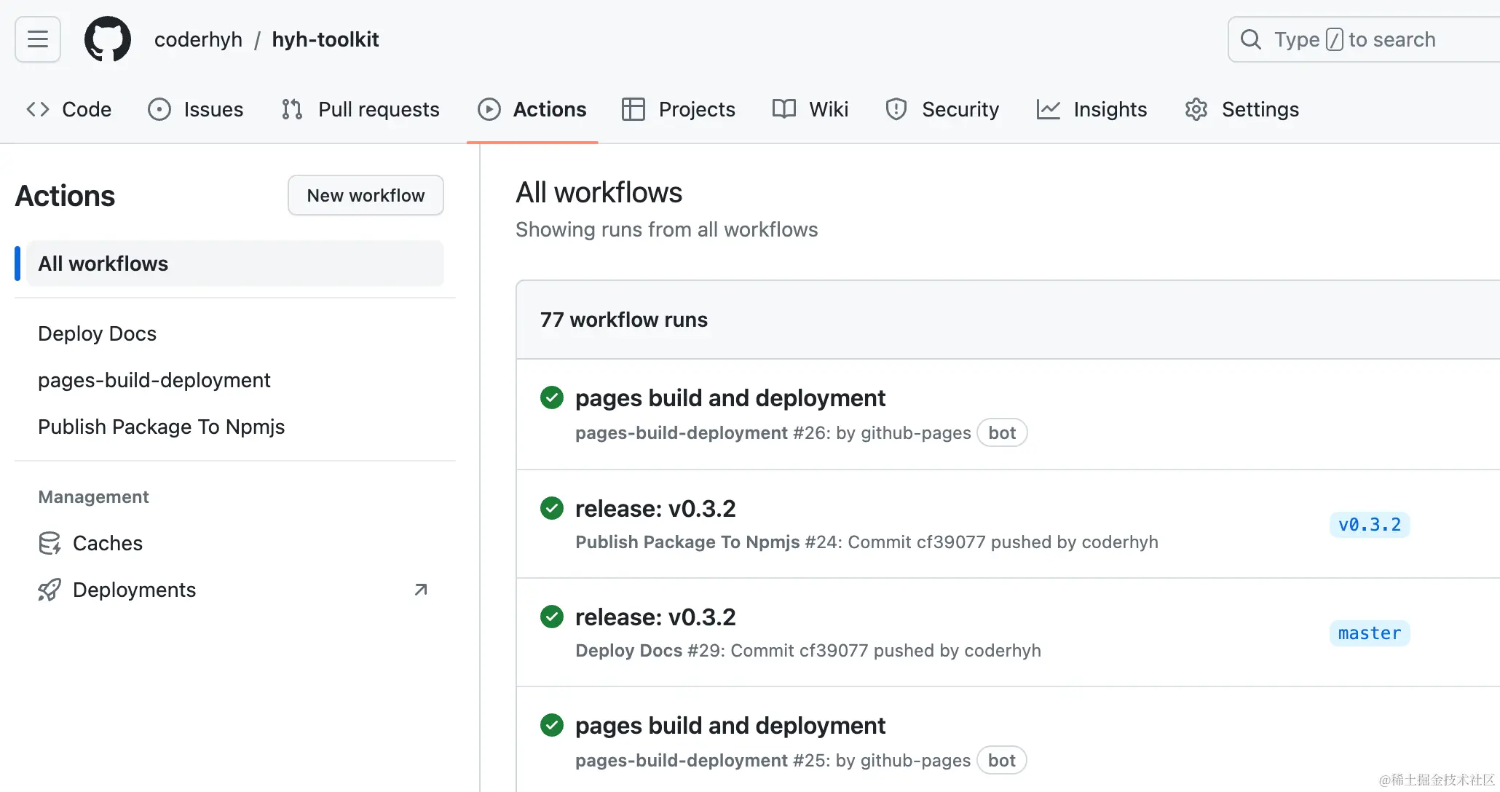
Task: Click the Issues circle-dot icon
Action: point(159,109)
